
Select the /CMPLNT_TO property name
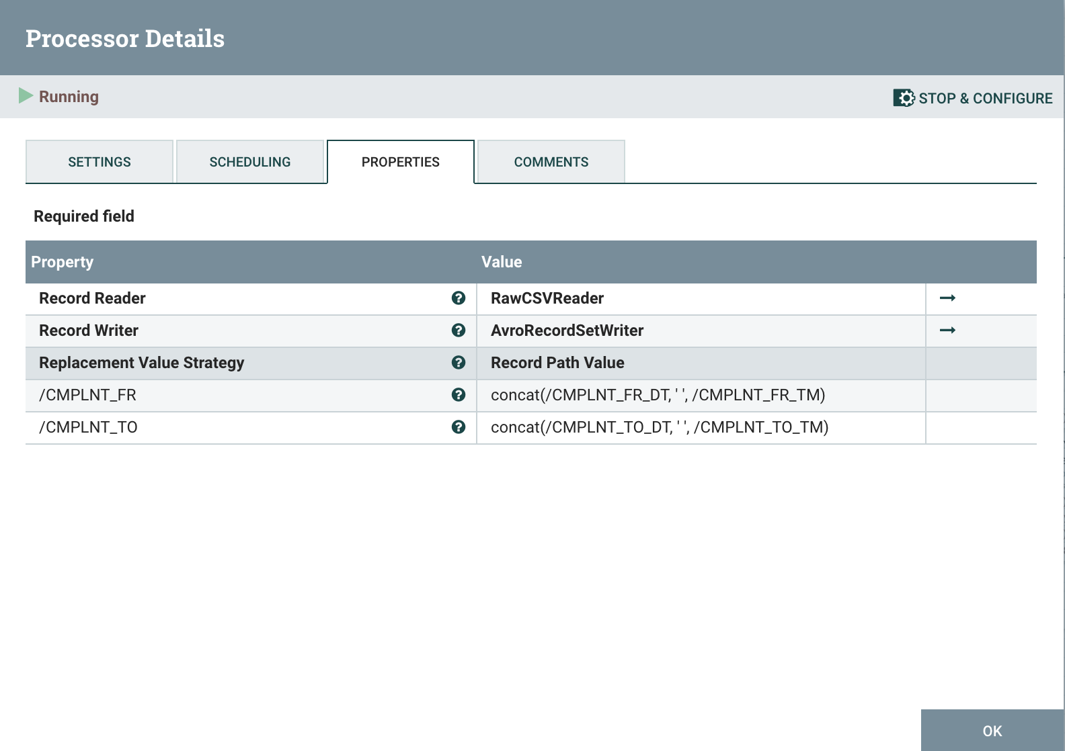point(88,427)
